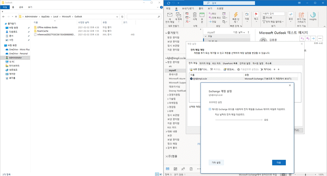Open Filter Email (전자 메일 필터링) dropdown
The width and height of the screenshot is (327, 176).
point(273,22)
